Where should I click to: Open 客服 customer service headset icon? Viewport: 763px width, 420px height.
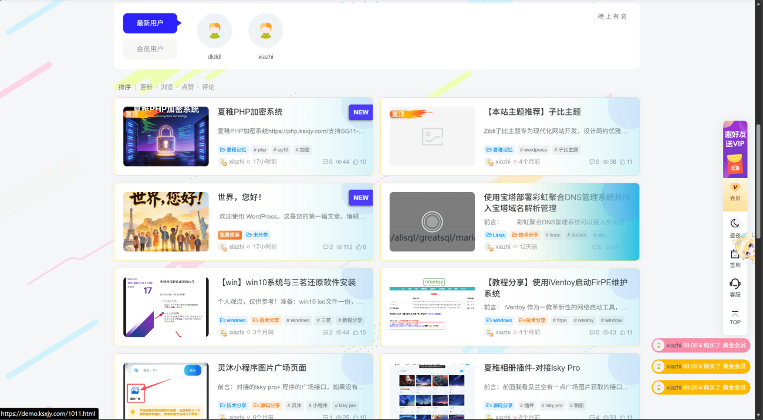tap(735, 284)
